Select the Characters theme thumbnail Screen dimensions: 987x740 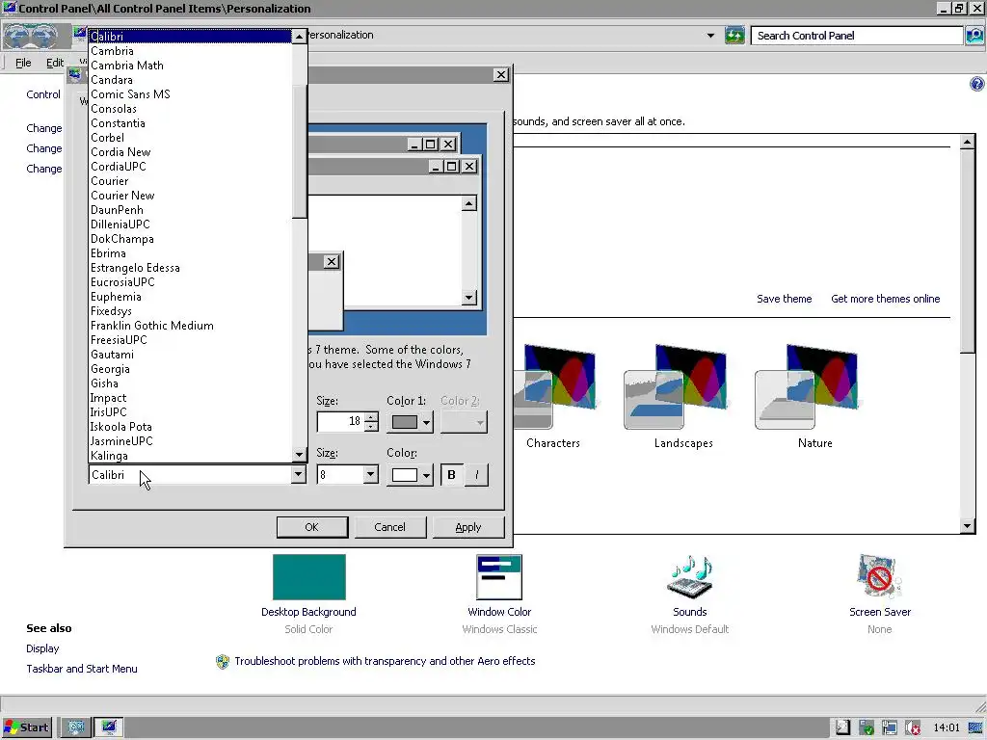pos(554,387)
